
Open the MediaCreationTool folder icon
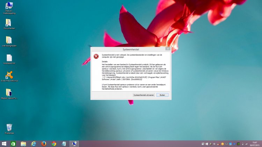tap(9, 94)
